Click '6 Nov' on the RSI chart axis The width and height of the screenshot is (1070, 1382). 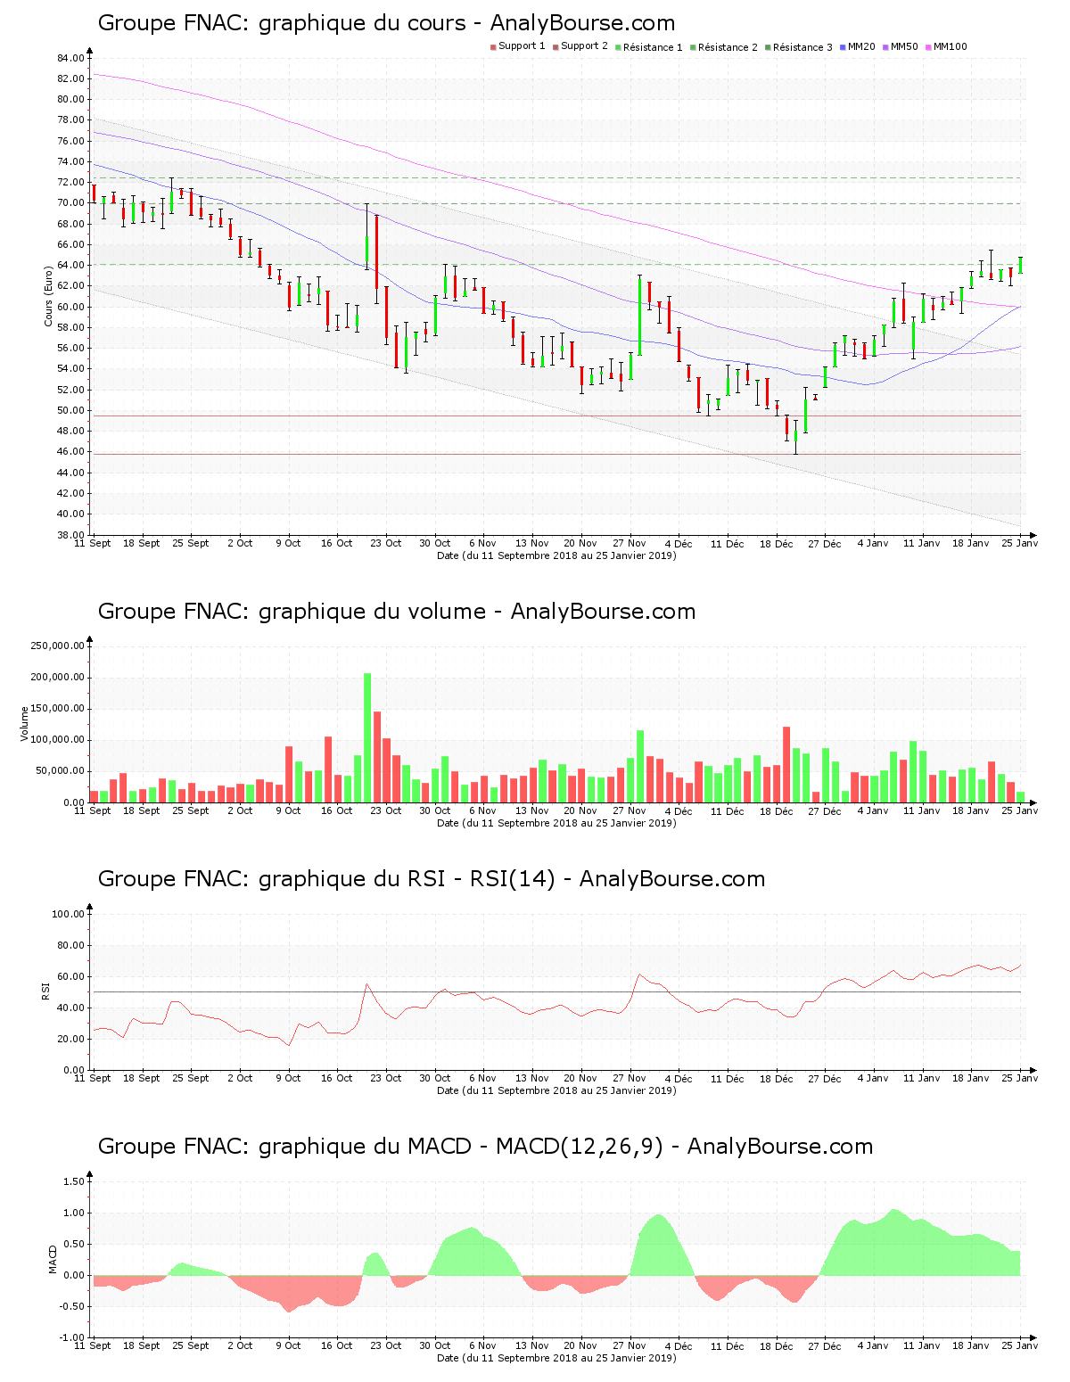coord(483,1078)
